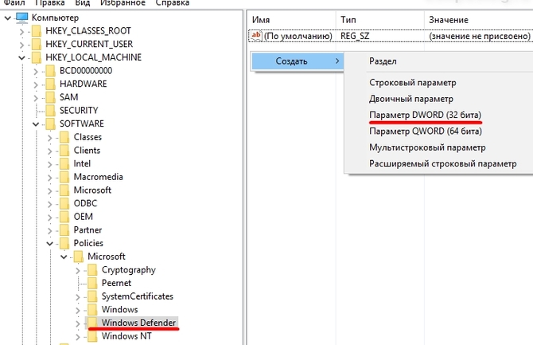The width and height of the screenshot is (533, 345).
Task: Collapse Microsoft key under Policies
Action: click(64, 257)
